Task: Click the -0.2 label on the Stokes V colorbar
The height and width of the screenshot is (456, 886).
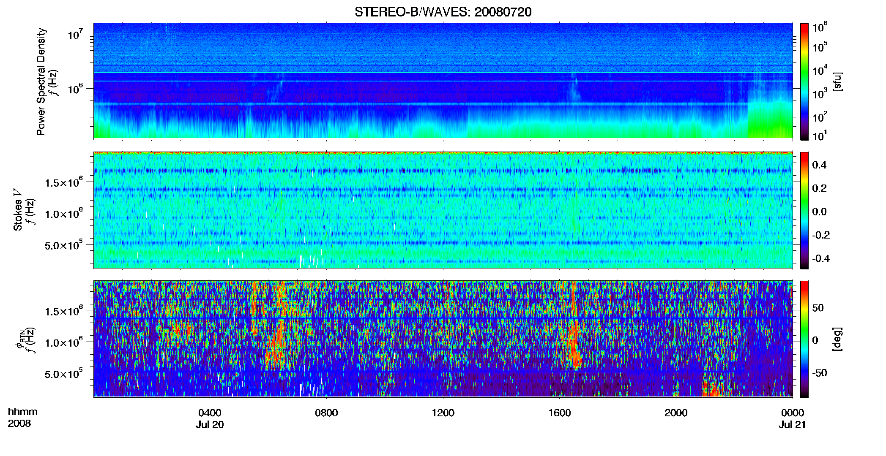Action: 821,235
